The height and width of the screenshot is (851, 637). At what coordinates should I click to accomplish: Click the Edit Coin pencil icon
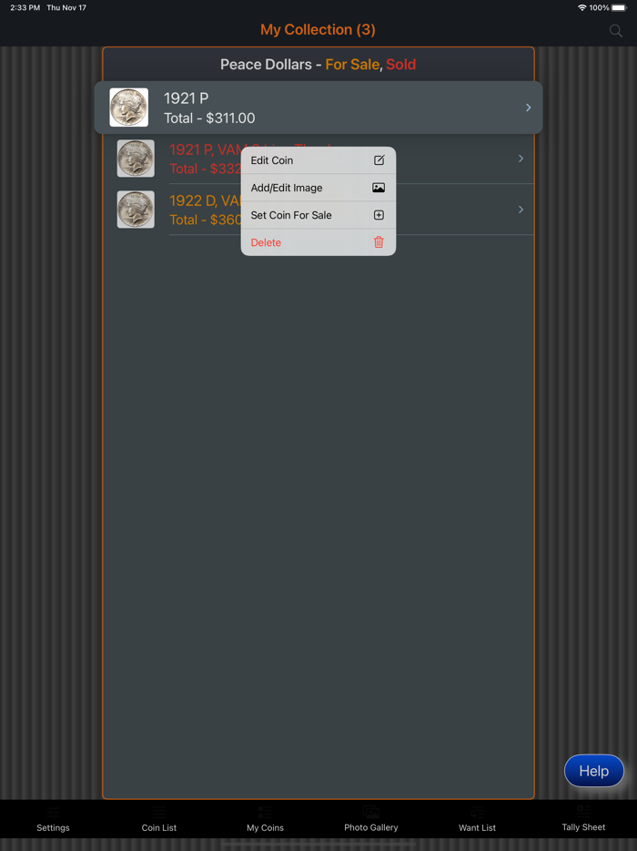point(379,160)
